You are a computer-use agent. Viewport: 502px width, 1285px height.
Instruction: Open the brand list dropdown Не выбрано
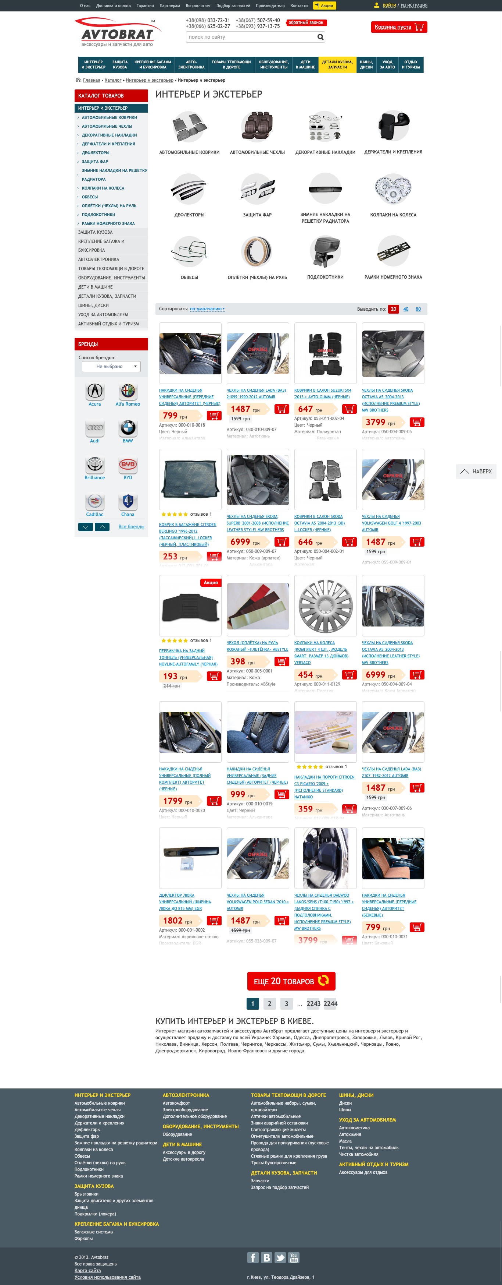pyautogui.click(x=111, y=366)
